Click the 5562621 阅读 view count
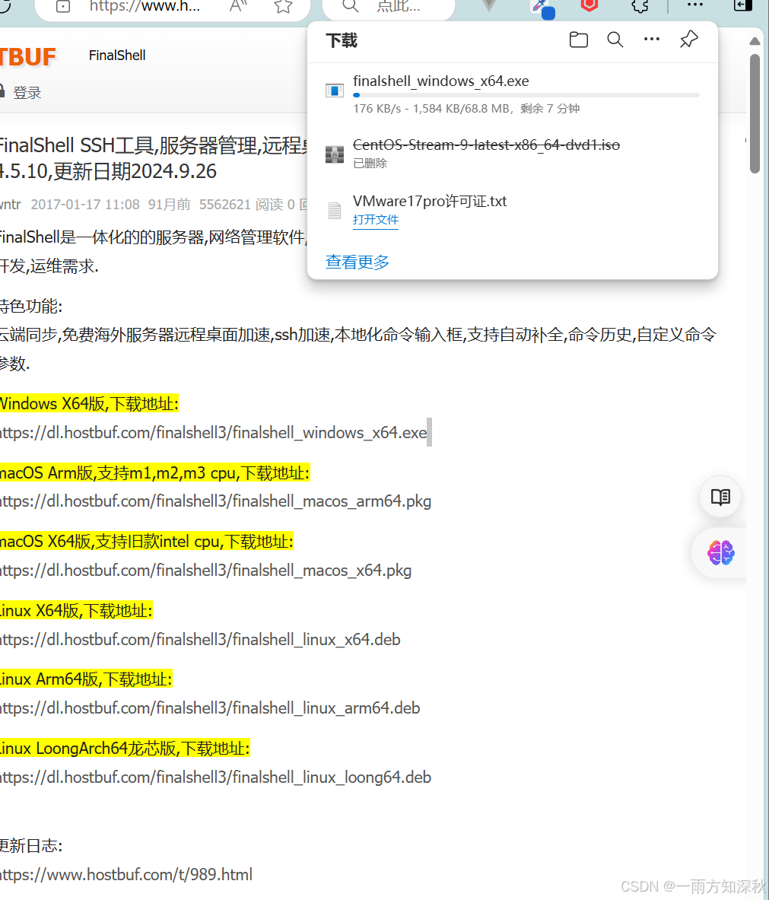Screen dimensions: 769x900 (x=241, y=205)
